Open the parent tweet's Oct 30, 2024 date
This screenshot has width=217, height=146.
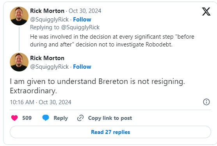[85, 11]
